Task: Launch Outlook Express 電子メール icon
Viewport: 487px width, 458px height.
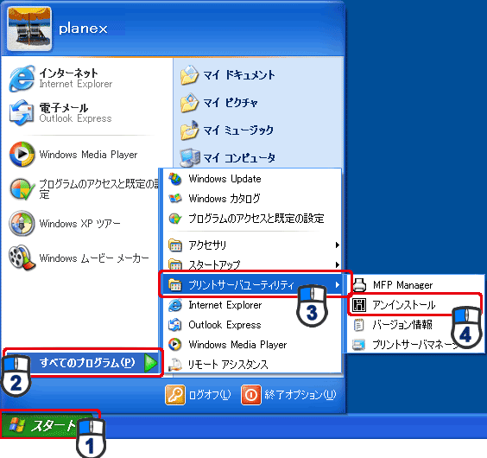Action: point(22,112)
